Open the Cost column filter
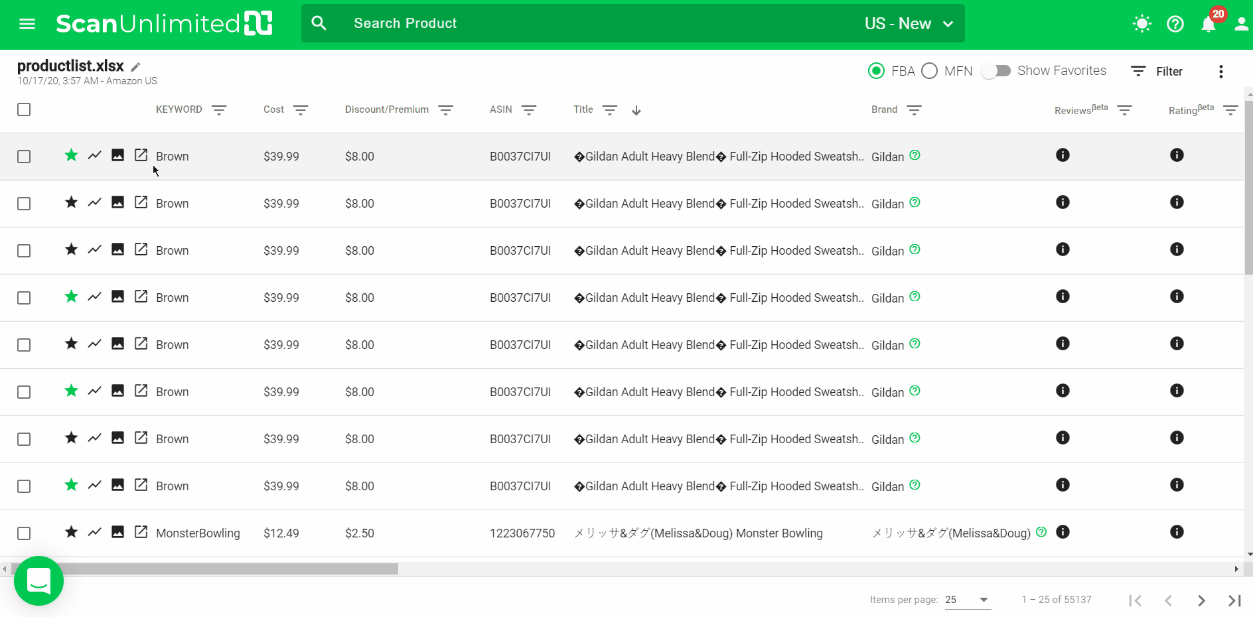The width and height of the screenshot is (1253, 617). [x=301, y=110]
